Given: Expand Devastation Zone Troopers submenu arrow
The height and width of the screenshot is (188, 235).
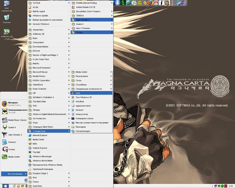Looking at the screenshot, I should click(x=112, y=11).
